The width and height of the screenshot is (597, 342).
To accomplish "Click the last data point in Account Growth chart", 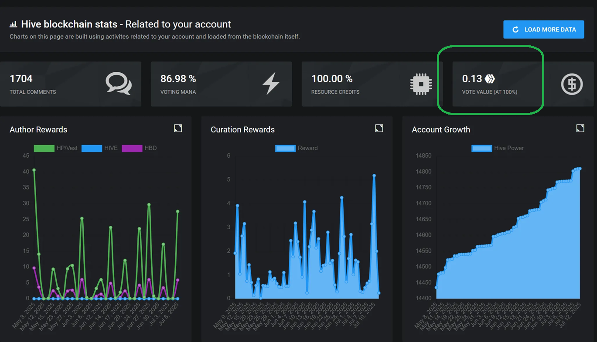I will [x=580, y=169].
